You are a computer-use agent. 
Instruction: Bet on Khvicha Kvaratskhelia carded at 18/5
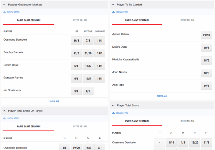pyautogui.click(x=206, y=60)
